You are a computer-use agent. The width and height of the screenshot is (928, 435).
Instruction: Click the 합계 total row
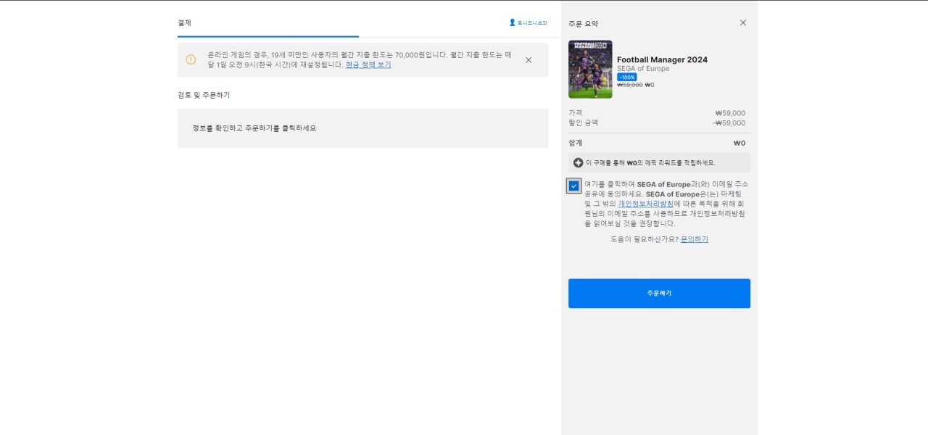click(x=658, y=143)
